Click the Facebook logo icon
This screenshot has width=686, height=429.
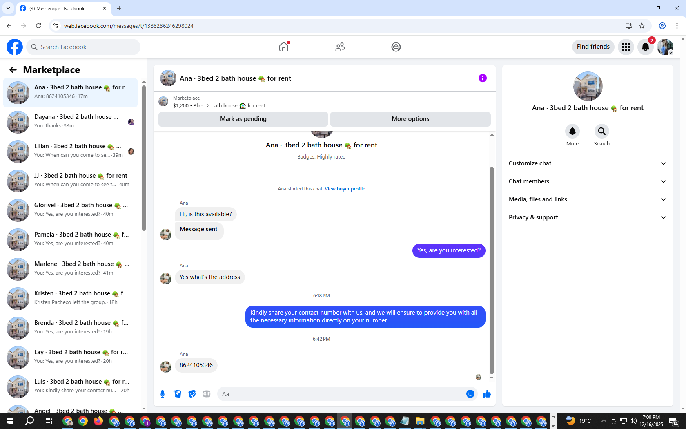point(15,47)
